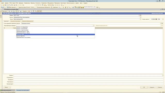Image resolution: width=165 pixels, height=93 pixels.
Task: Click the Комментарий input field
Action: click(88, 84)
